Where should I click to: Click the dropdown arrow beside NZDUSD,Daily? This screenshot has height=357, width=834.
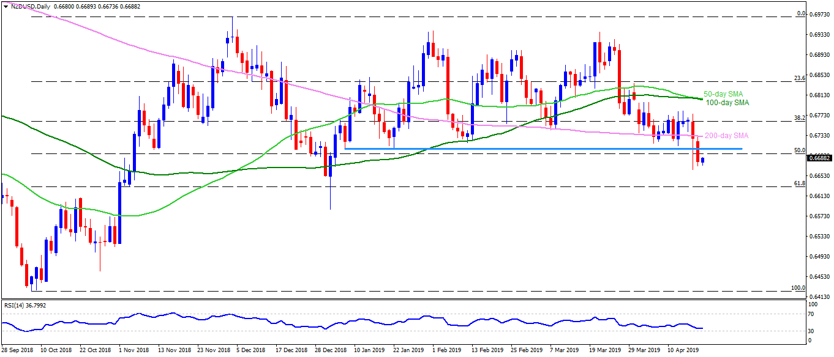(x=4, y=6)
